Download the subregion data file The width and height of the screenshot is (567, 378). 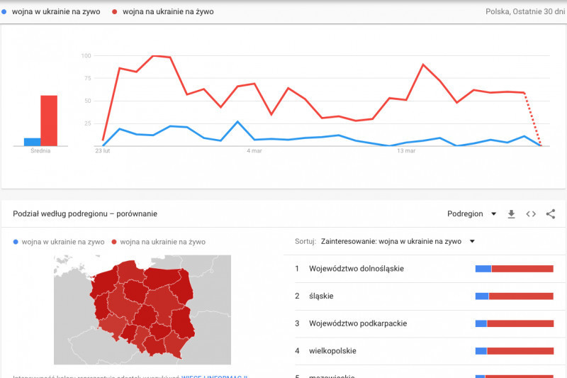pyautogui.click(x=511, y=214)
